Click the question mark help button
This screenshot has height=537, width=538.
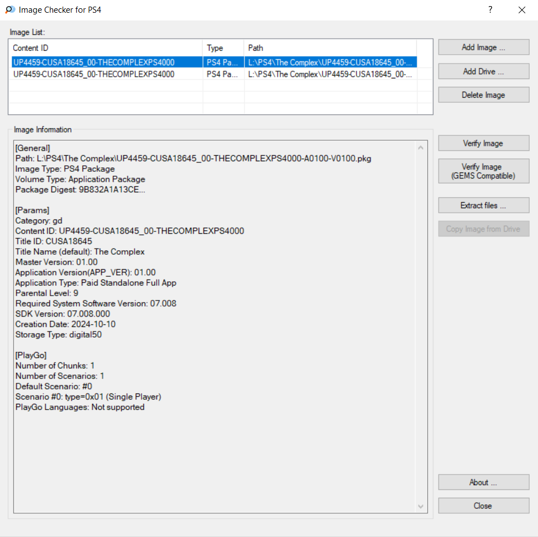coord(490,9)
